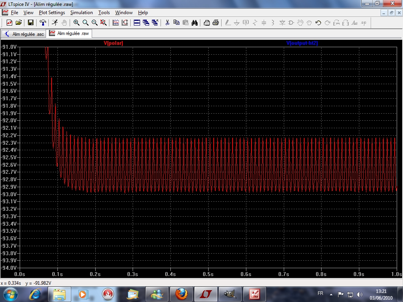Image resolution: width=403 pixels, height=302 pixels.
Task: Show hidden tray icons arrow
Action: click(x=331, y=295)
